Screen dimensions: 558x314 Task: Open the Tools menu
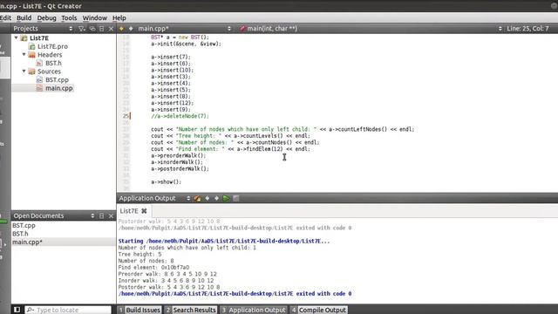(69, 17)
